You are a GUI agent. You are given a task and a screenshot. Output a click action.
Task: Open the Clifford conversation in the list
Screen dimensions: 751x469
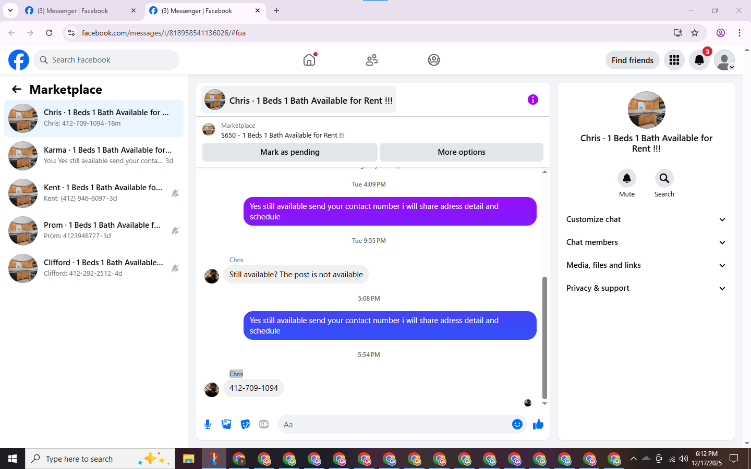point(94,268)
